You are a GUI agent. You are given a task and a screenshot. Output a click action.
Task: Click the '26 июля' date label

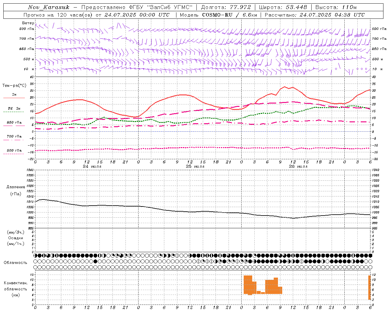coord(298,167)
